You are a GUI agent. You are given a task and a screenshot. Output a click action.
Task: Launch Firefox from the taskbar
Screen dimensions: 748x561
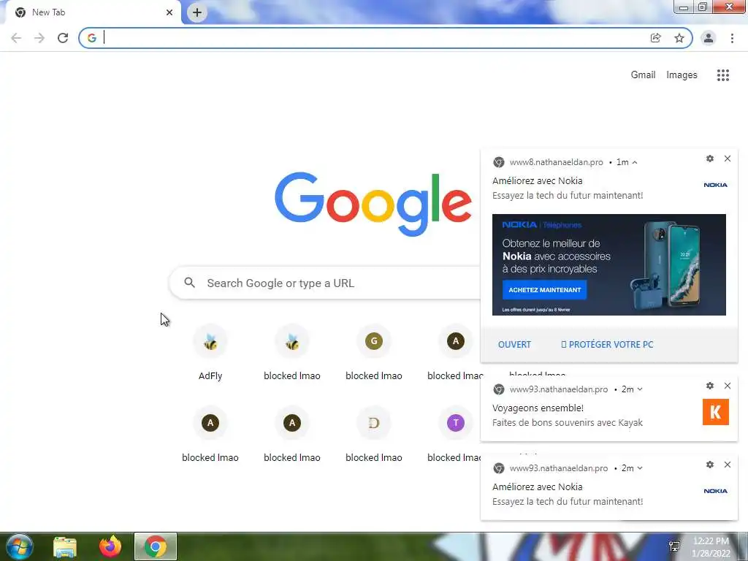tap(110, 546)
